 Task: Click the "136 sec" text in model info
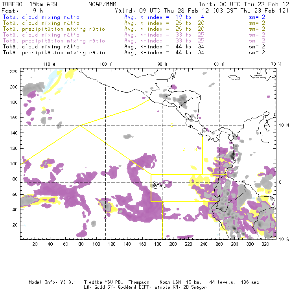pyautogui.click(x=250, y=282)
